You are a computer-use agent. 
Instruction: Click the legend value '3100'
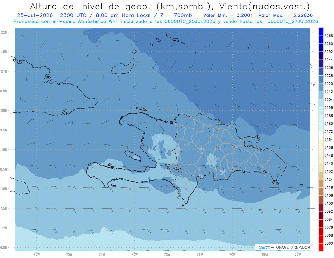tap(329, 203)
